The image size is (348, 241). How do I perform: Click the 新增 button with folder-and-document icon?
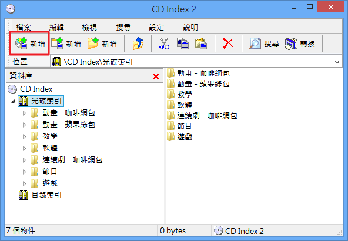66,43
